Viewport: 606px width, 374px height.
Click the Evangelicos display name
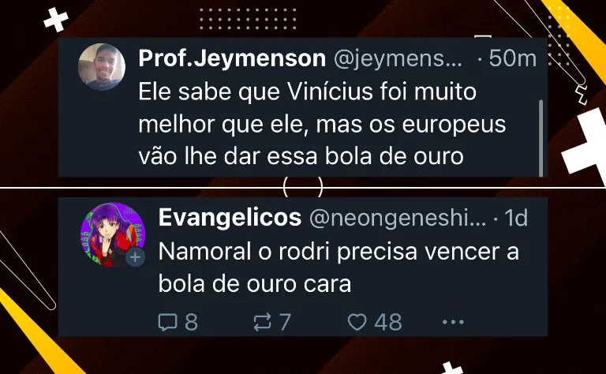click(x=230, y=218)
